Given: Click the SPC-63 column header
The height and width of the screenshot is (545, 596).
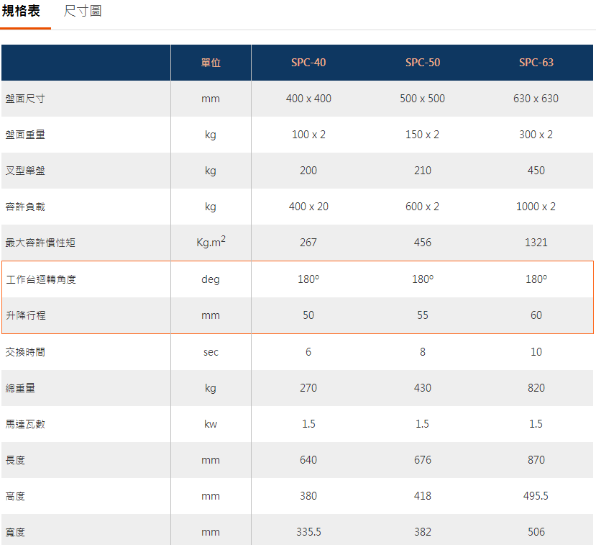Looking at the screenshot, I should click(x=536, y=63).
